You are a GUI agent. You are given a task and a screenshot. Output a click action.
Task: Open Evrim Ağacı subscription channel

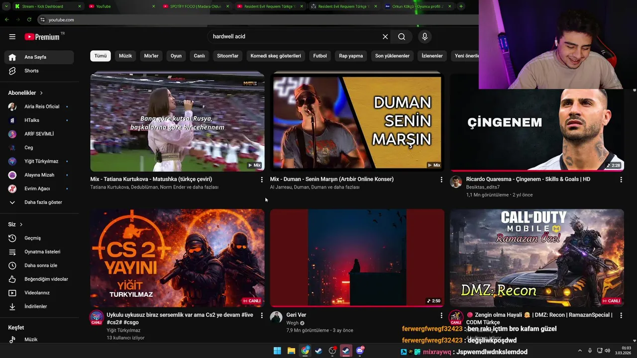coord(39,188)
